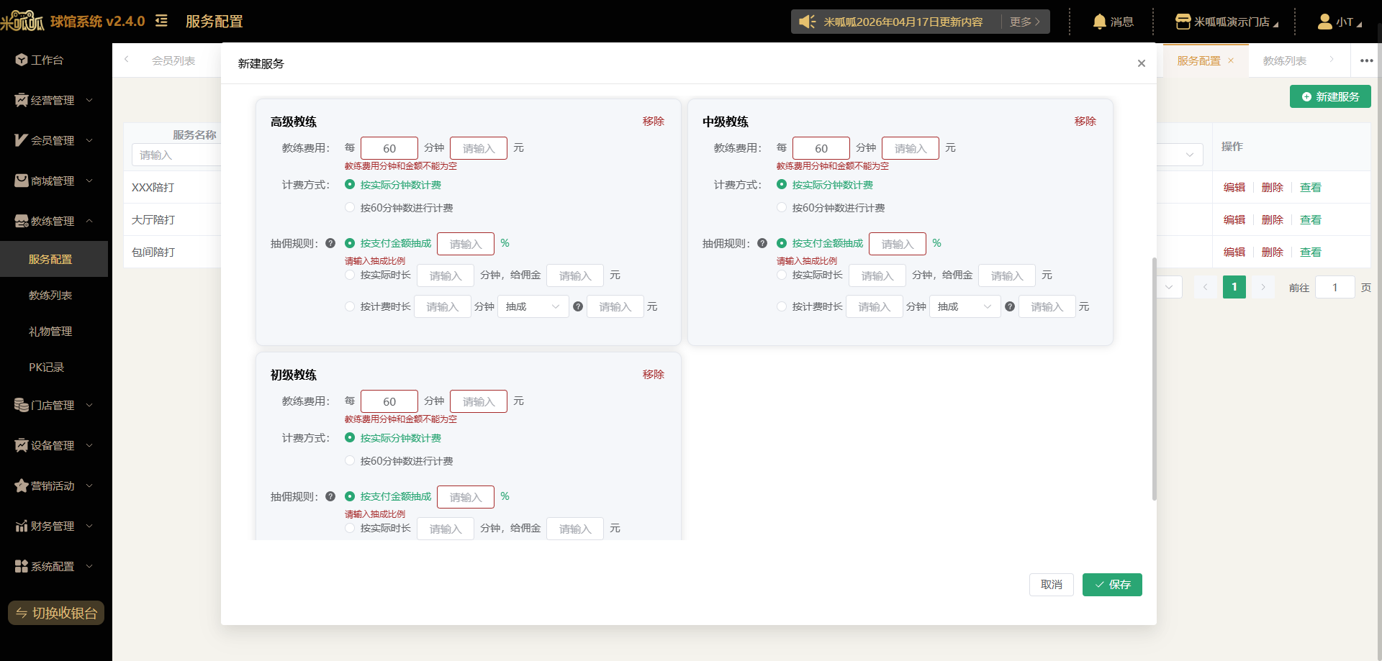The width and height of the screenshot is (1382, 661).
Task: Click the 中级教练 minutes input showing 60
Action: (x=821, y=148)
